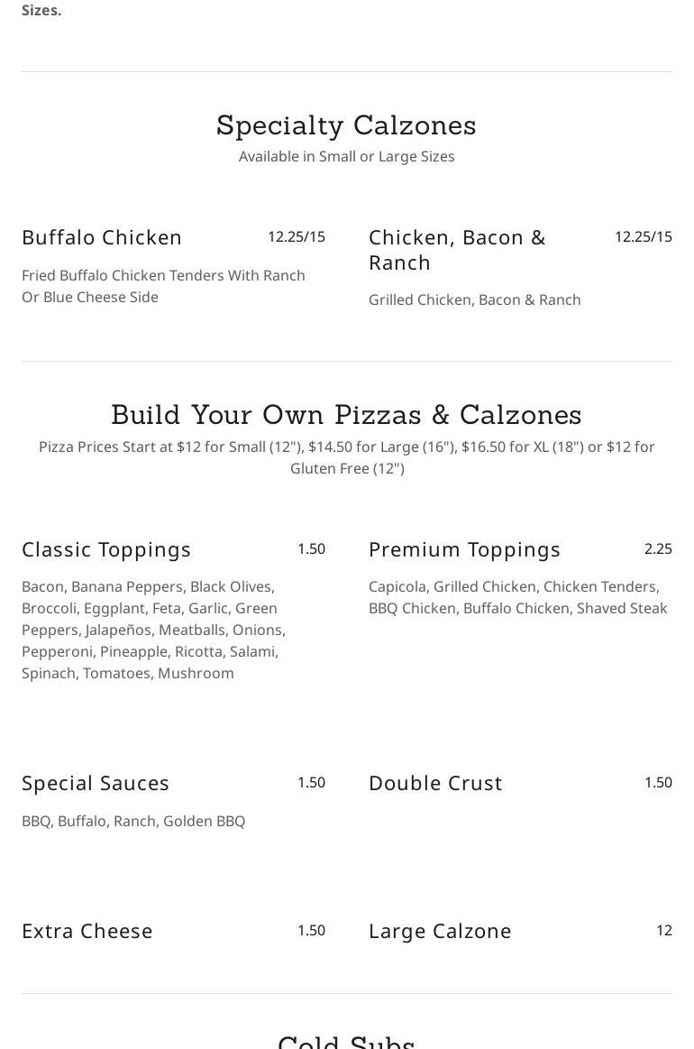694x1049 pixels.
Task: Click the Cold Subs section heading
Action: coord(346,1040)
